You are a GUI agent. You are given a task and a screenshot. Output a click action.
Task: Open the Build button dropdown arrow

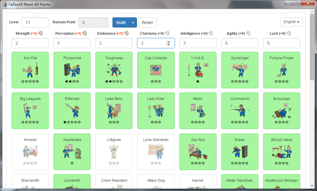[x=133, y=22]
